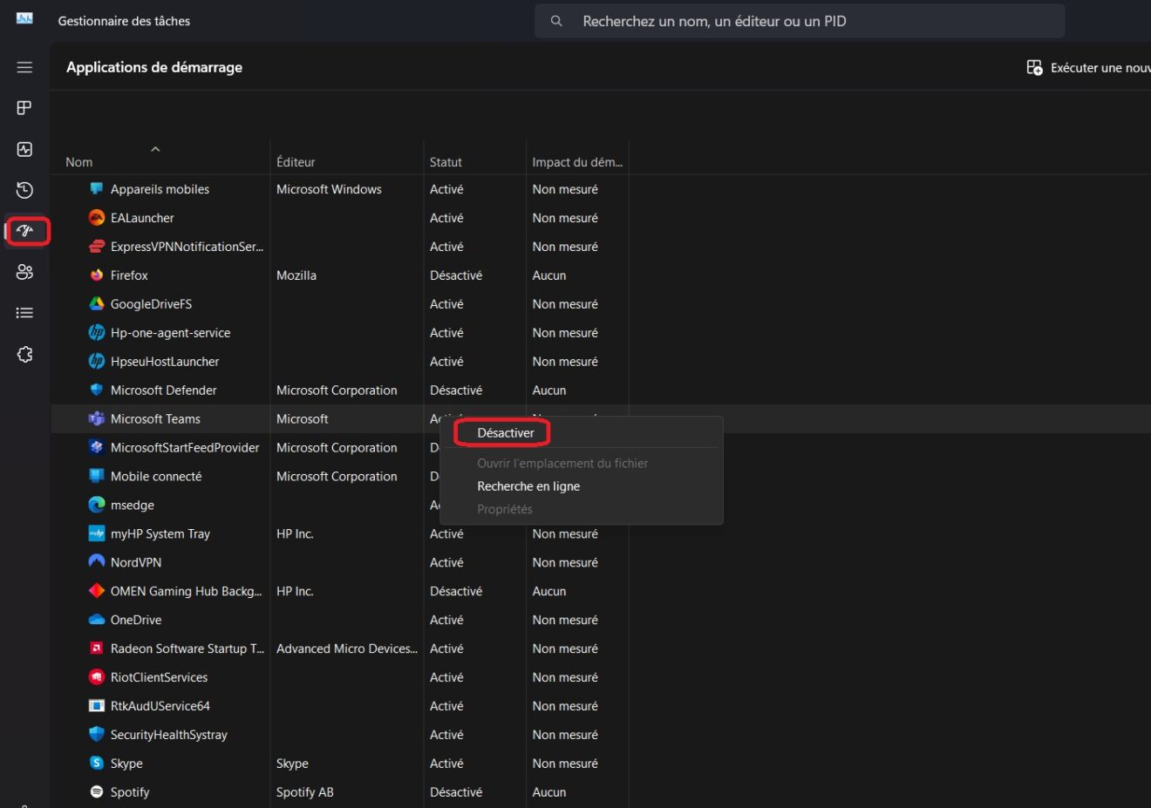Select the EALauncher icon
Screen dimensions: 1151x808
[97, 218]
